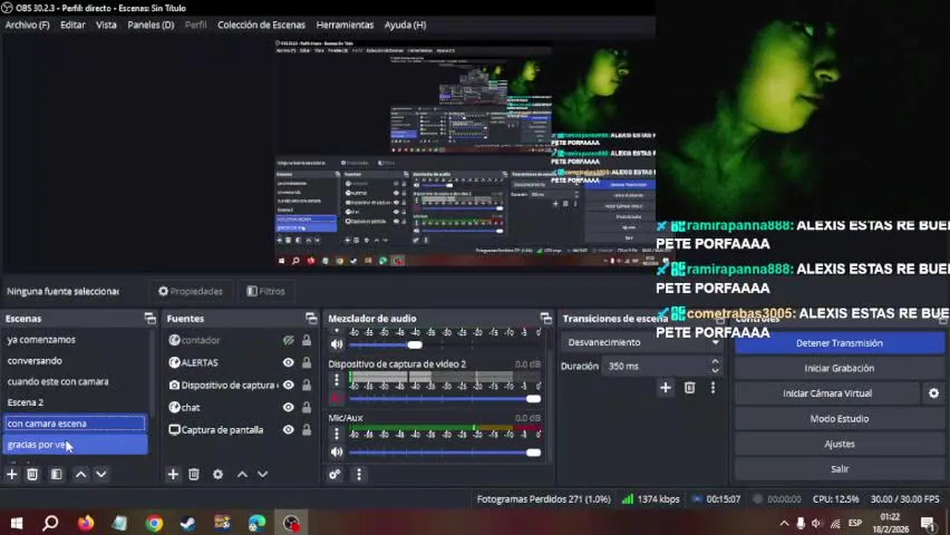Click the topmost mixer channel volume slider handle

tap(415, 345)
